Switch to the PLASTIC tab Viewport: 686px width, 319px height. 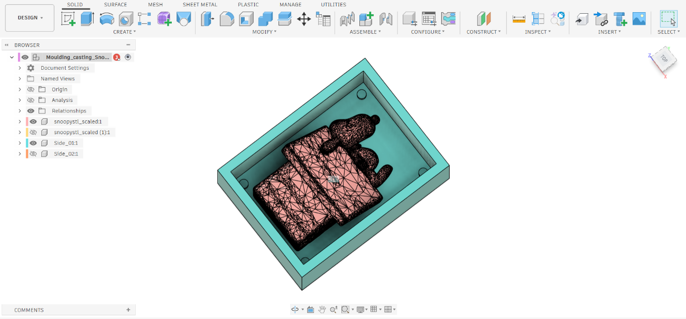coord(248,5)
